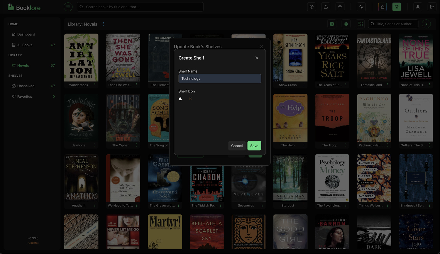Open the theme palette icon in top bar
The height and width of the screenshot is (254, 440).
click(x=397, y=7)
